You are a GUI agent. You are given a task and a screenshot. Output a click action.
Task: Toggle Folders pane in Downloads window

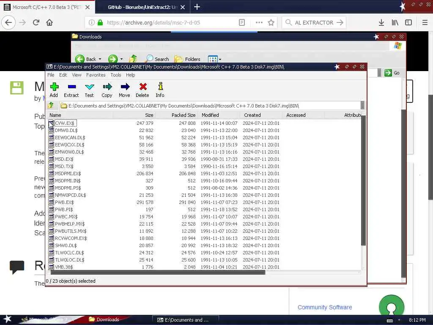pos(187,59)
